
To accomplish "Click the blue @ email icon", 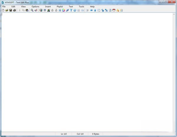I will [x=75, y=10].
